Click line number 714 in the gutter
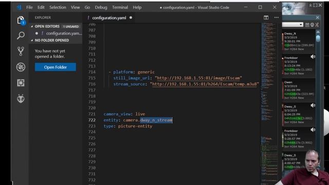The height and width of the screenshot is (185, 329). click(x=92, y=72)
